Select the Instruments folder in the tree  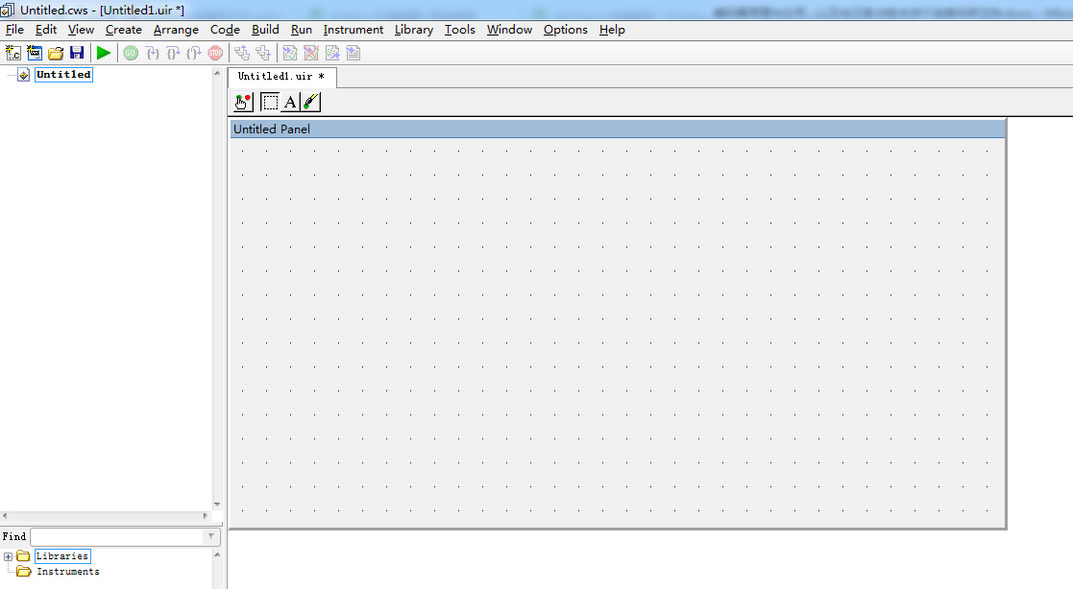click(x=68, y=571)
